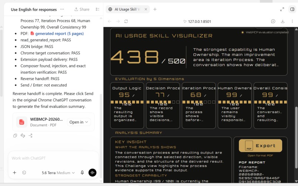Image resolution: width=298 pixels, height=186 pixels.
Task: Click 'Chrome target conversation: PASS' line
Action: pyautogui.click(x=50, y=53)
